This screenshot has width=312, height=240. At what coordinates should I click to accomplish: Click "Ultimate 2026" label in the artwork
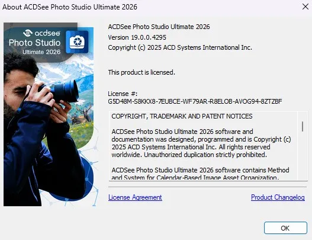(41, 52)
